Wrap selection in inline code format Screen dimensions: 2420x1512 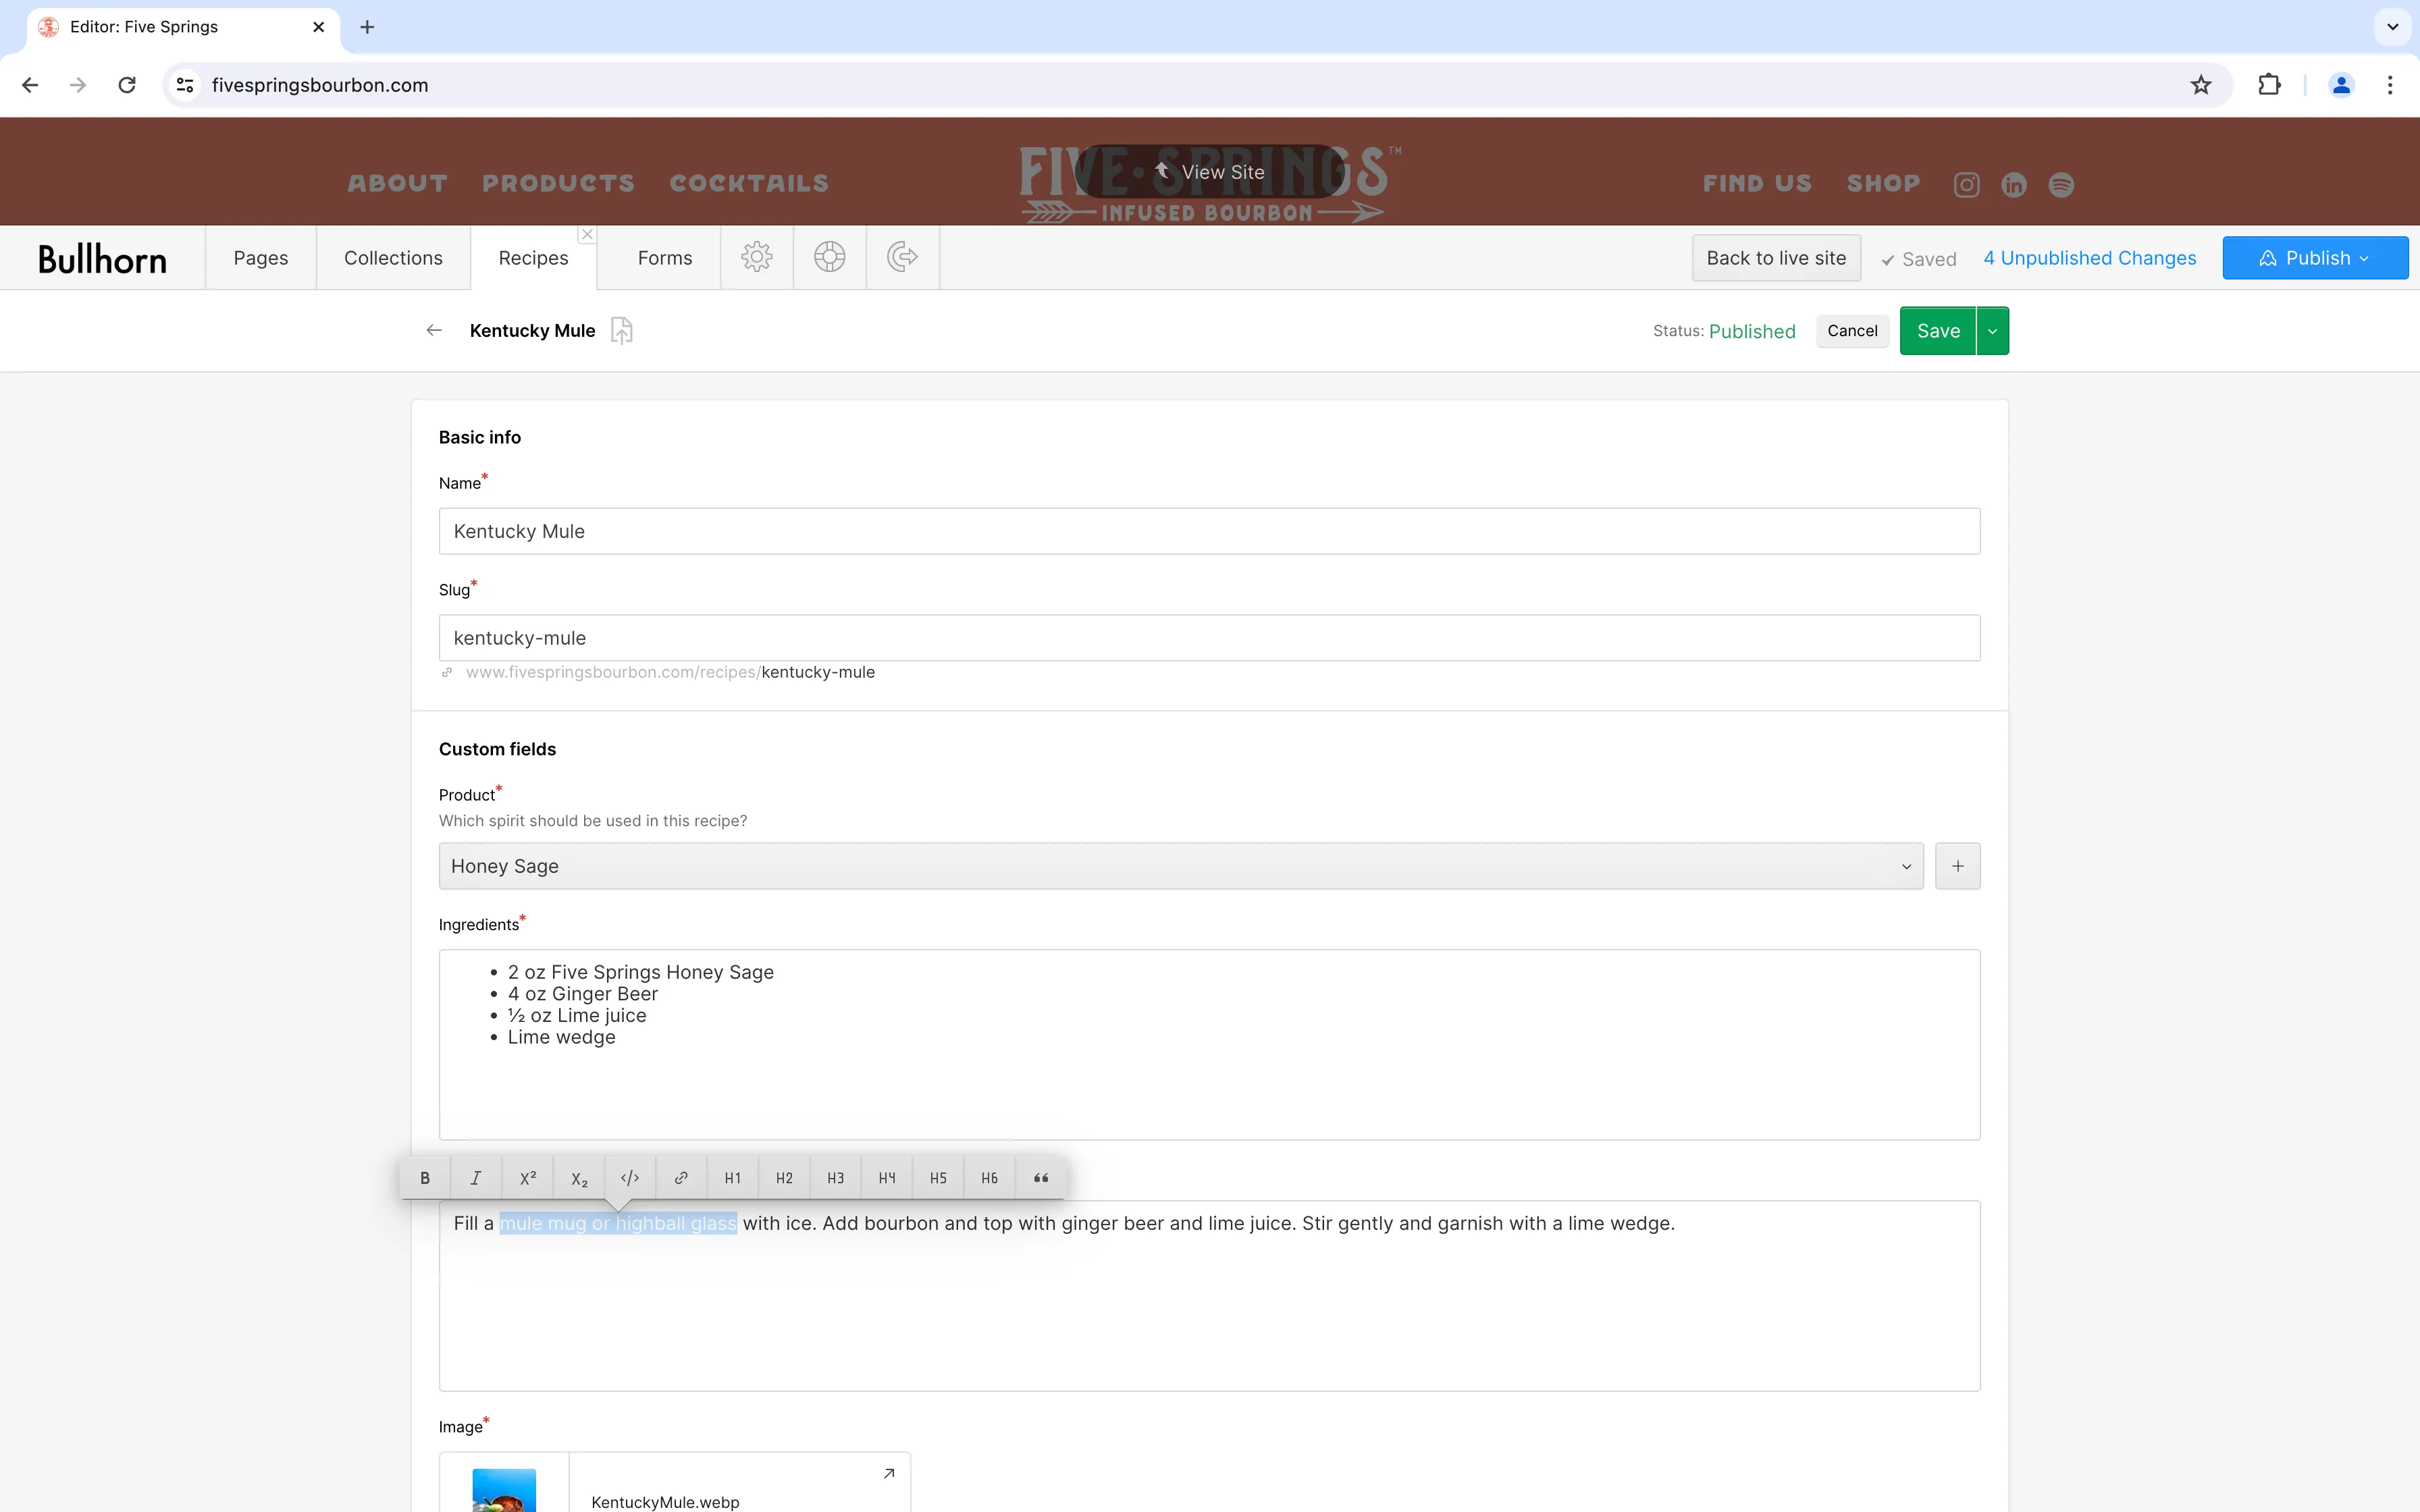630,1178
